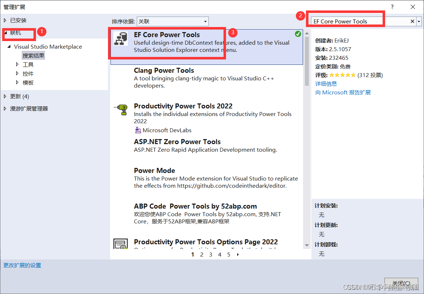
Task: Collapse the 联机 category
Action: click(5, 33)
